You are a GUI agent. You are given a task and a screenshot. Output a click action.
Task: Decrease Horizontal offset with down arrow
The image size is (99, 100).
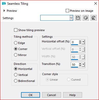coord(80,43)
